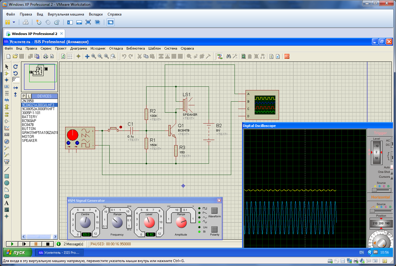
Task: Switch to Windows XP Professional 2 tab
Action: (34, 34)
